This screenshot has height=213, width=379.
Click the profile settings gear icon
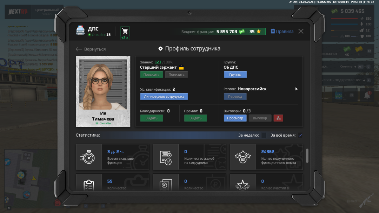160,49
